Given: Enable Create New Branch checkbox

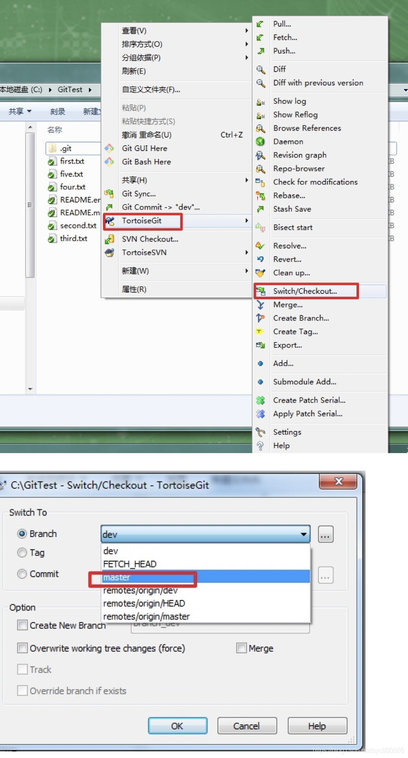Looking at the screenshot, I should [x=22, y=625].
